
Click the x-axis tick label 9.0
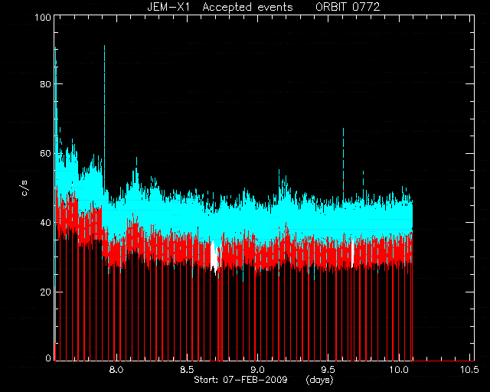(258, 370)
